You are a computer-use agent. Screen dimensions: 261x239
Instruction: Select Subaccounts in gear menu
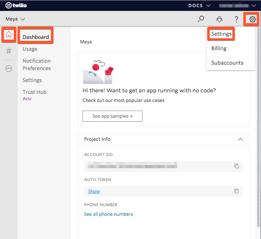(227, 63)
